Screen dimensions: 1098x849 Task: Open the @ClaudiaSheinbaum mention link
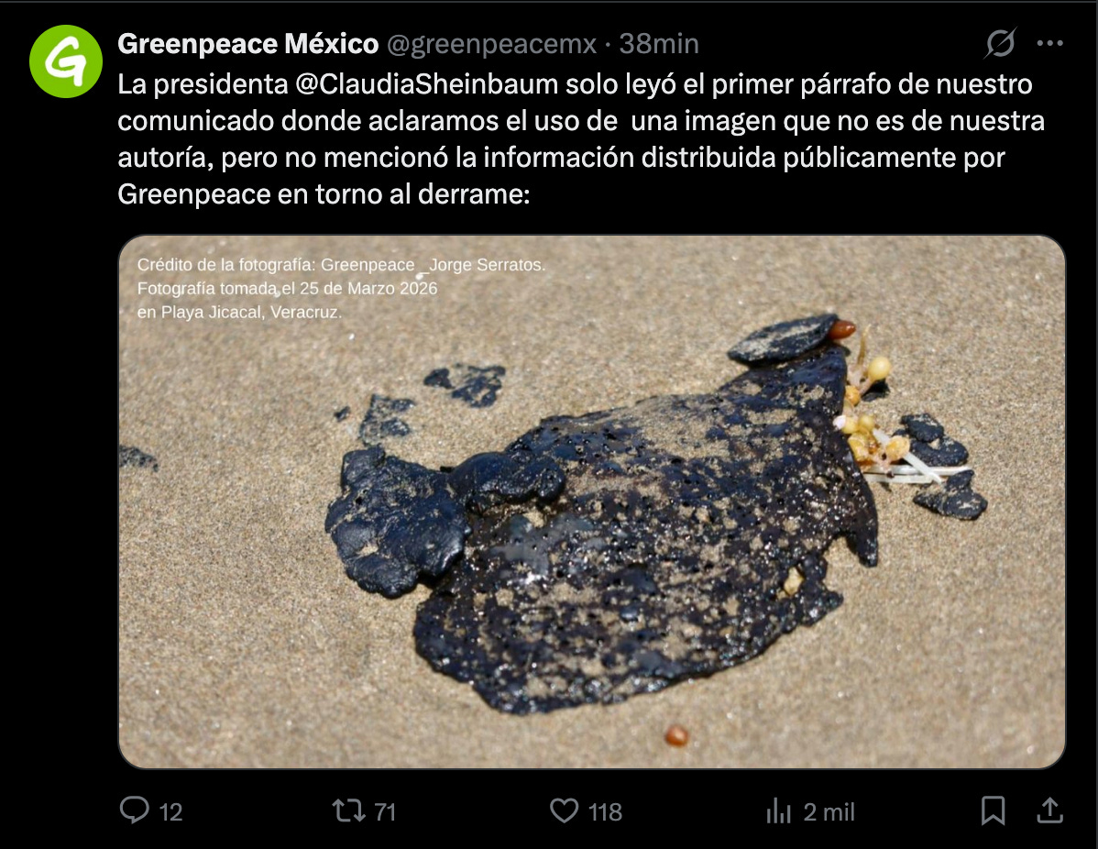(x=426, y=84)
